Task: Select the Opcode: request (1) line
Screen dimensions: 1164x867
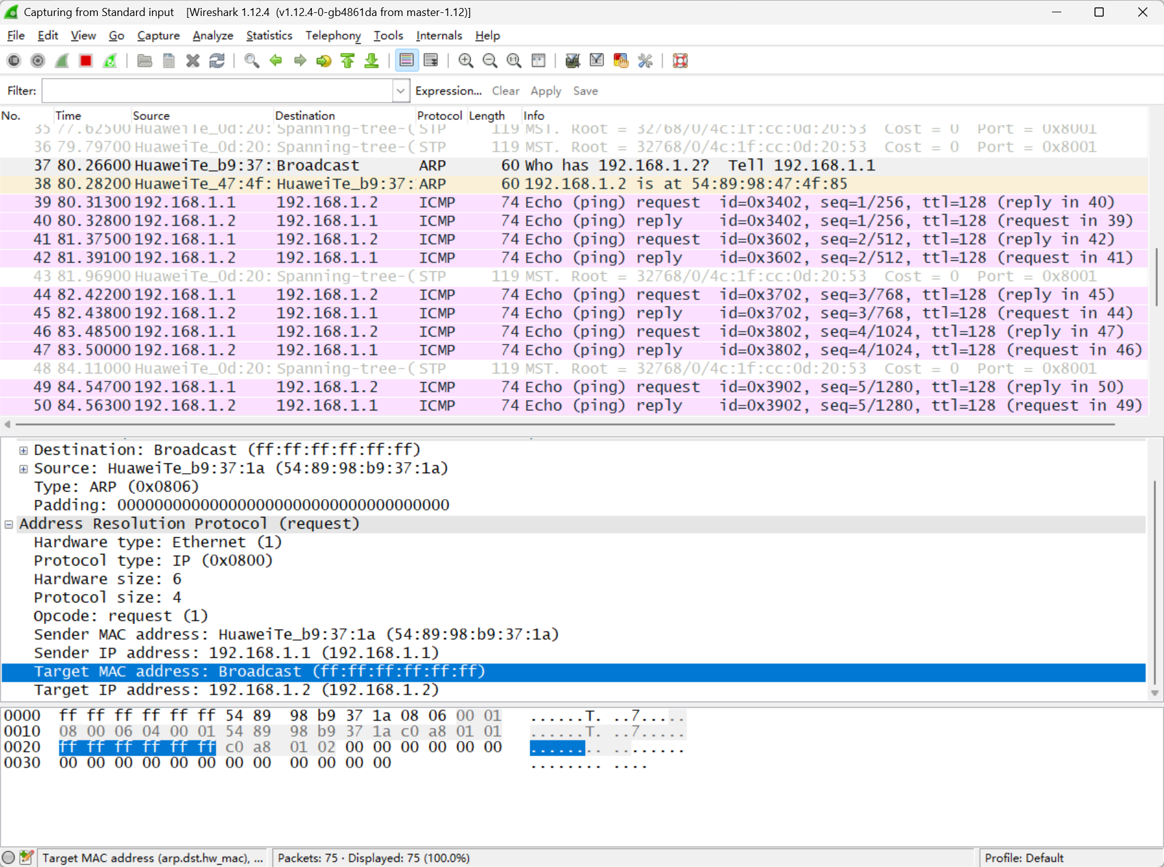Action: tap(121, 616)
